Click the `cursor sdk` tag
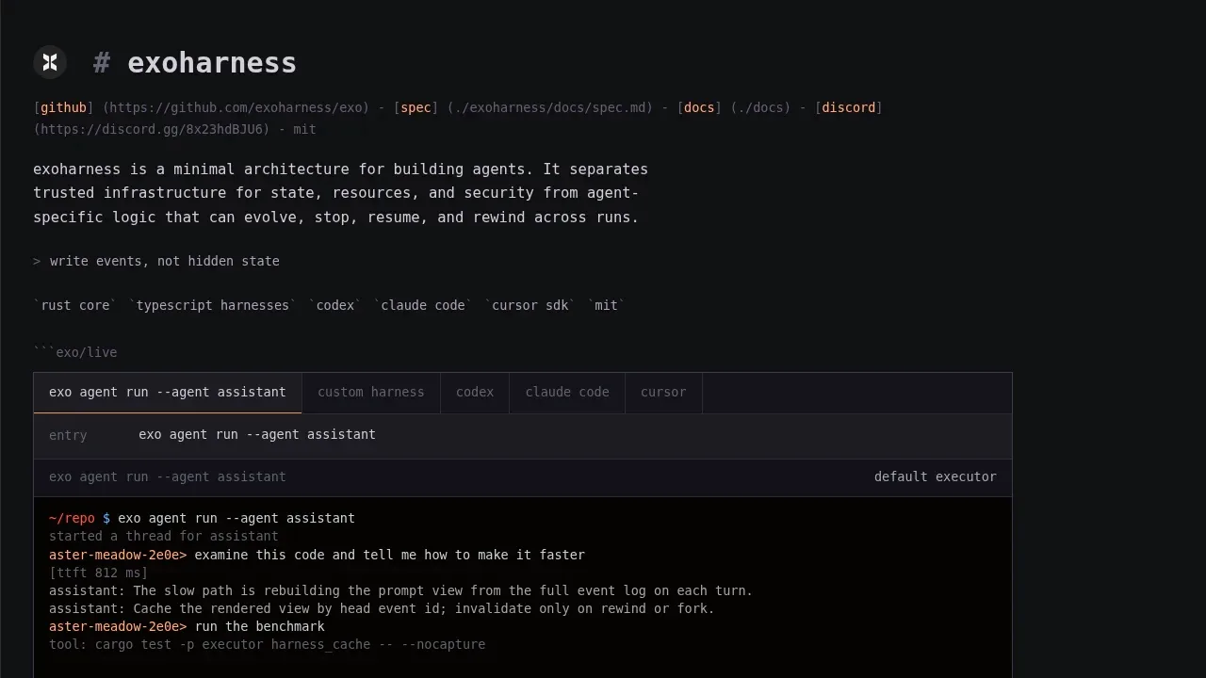 coord(530,305)
